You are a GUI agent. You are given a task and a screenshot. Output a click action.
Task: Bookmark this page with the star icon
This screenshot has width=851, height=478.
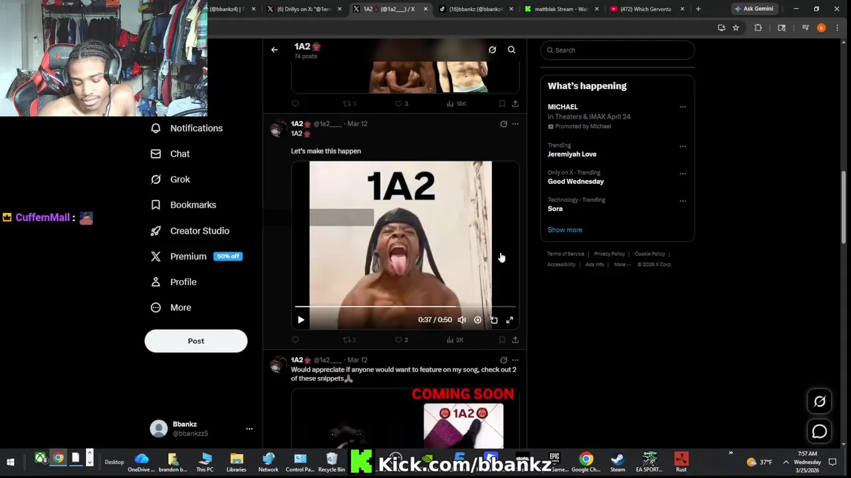point(736,28)
